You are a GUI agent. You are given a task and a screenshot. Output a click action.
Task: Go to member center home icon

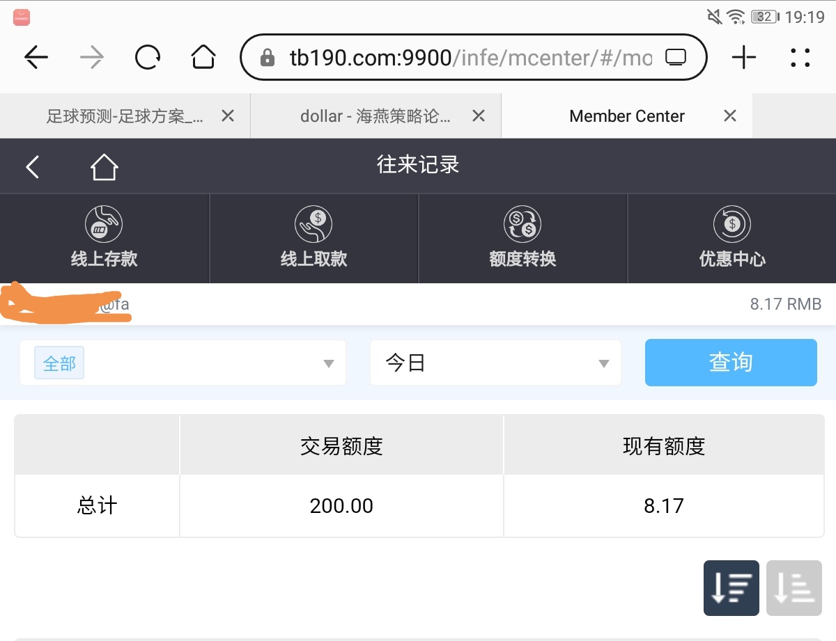pyautogui.click(x=104, y=167)
